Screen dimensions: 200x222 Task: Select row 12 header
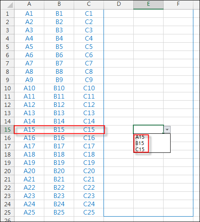pyautogui.click(x=7, y=105)
